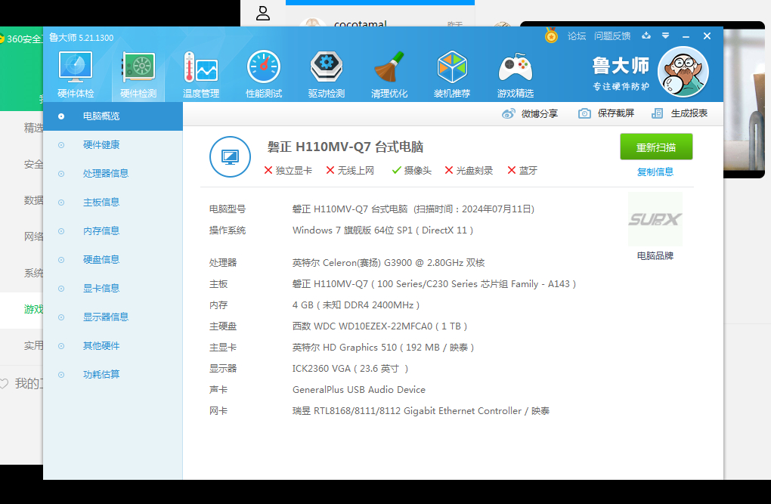Viewport: 771px width, 504px height.
Task: Click the RTL8168 Ethernet Controller value
Action: click(421, 410)
